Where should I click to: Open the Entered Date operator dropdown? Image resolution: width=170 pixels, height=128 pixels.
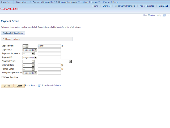point(28,65)
